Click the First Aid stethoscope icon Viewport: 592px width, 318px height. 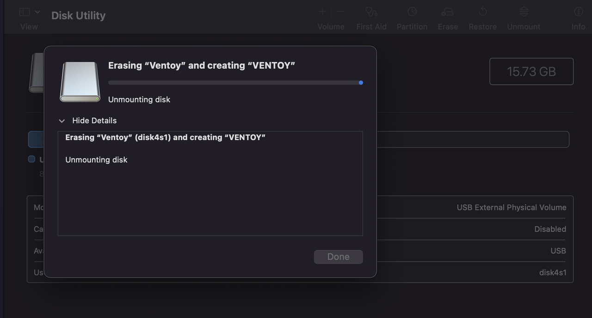pos(371,12)
